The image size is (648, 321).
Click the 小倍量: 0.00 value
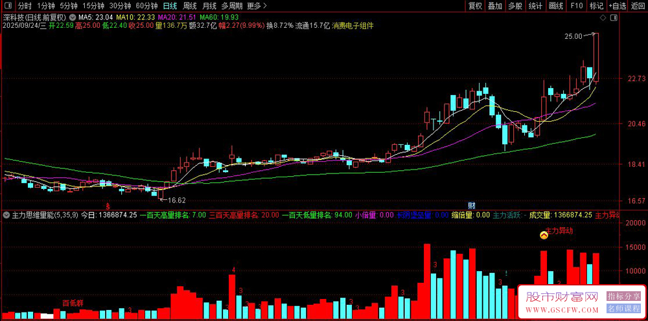374,215
